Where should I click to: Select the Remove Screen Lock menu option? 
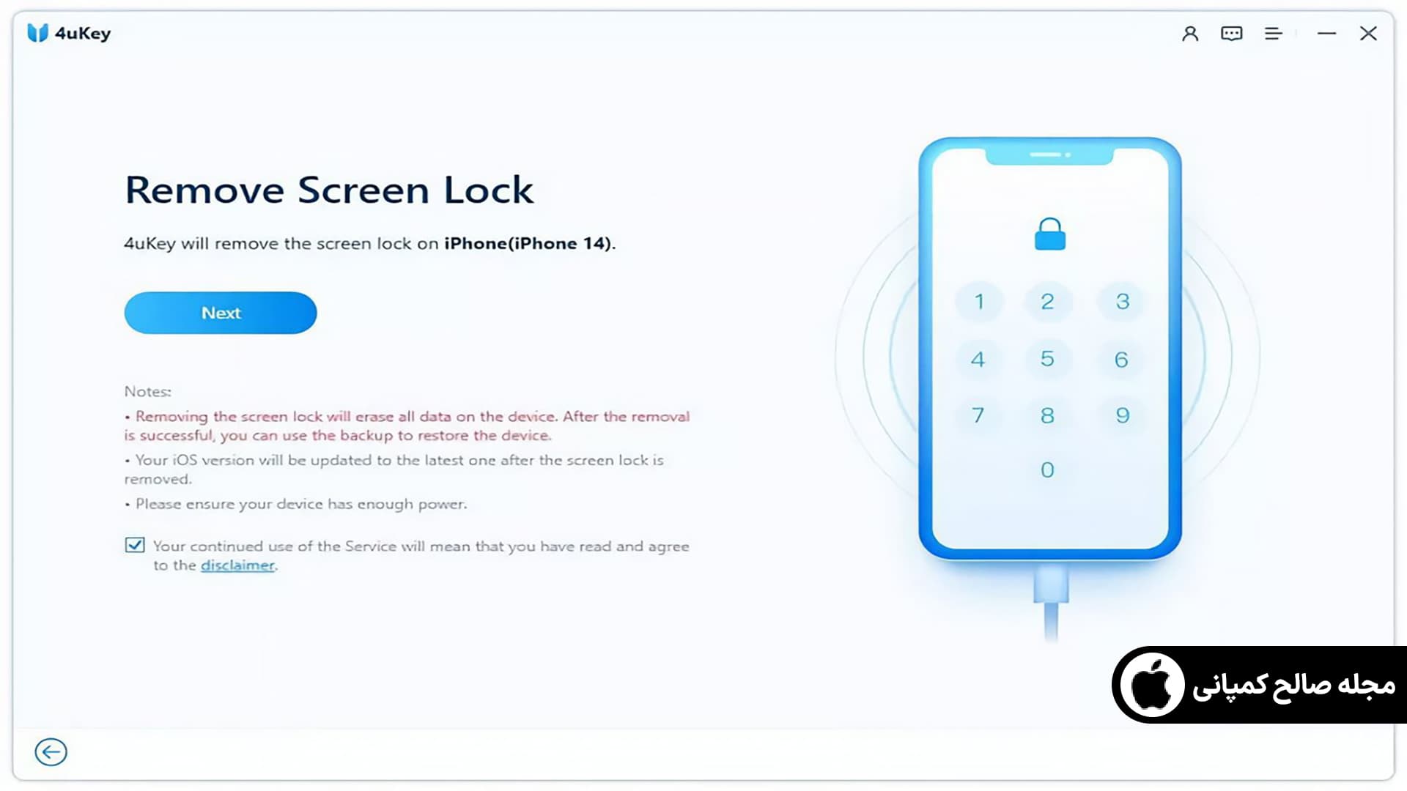[x=328, y=188]
